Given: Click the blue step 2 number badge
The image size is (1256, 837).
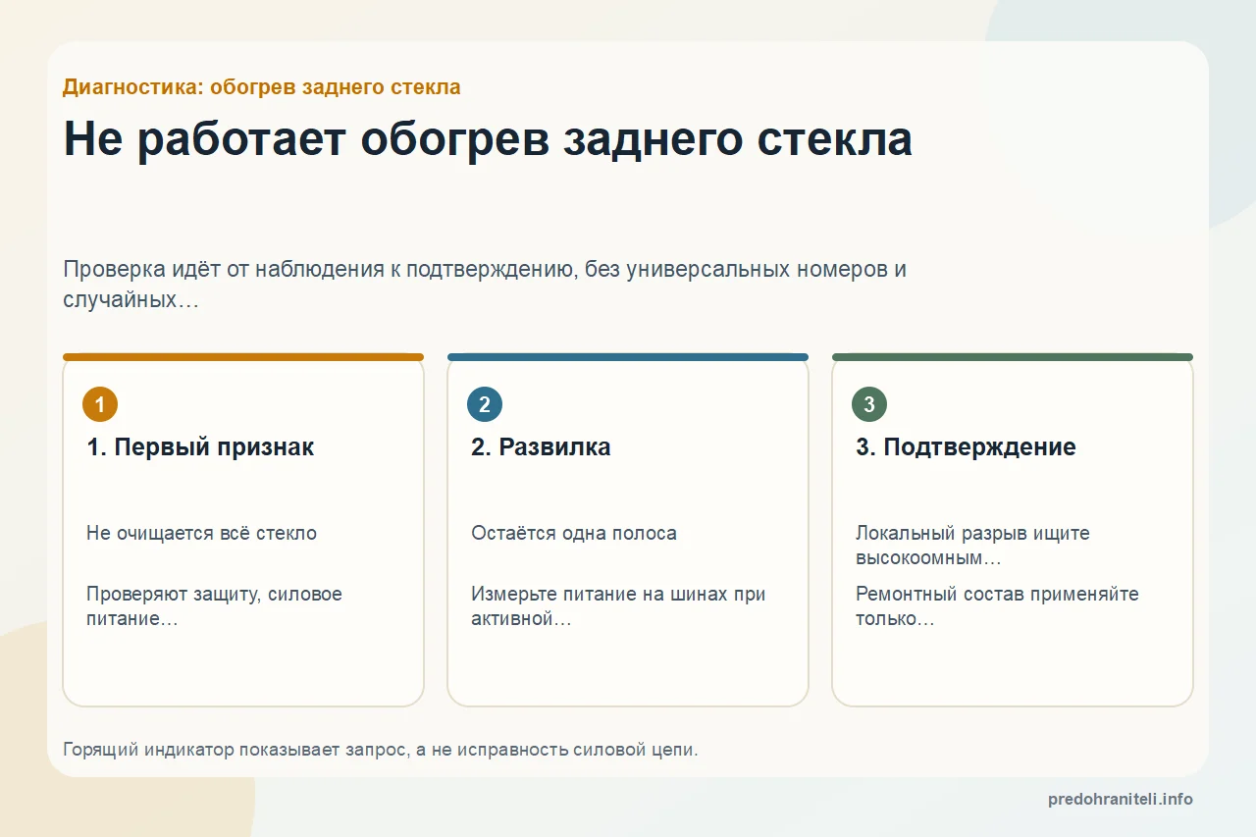Looking at the screenshot, I should pyautogui.click(x=485, y=404).
